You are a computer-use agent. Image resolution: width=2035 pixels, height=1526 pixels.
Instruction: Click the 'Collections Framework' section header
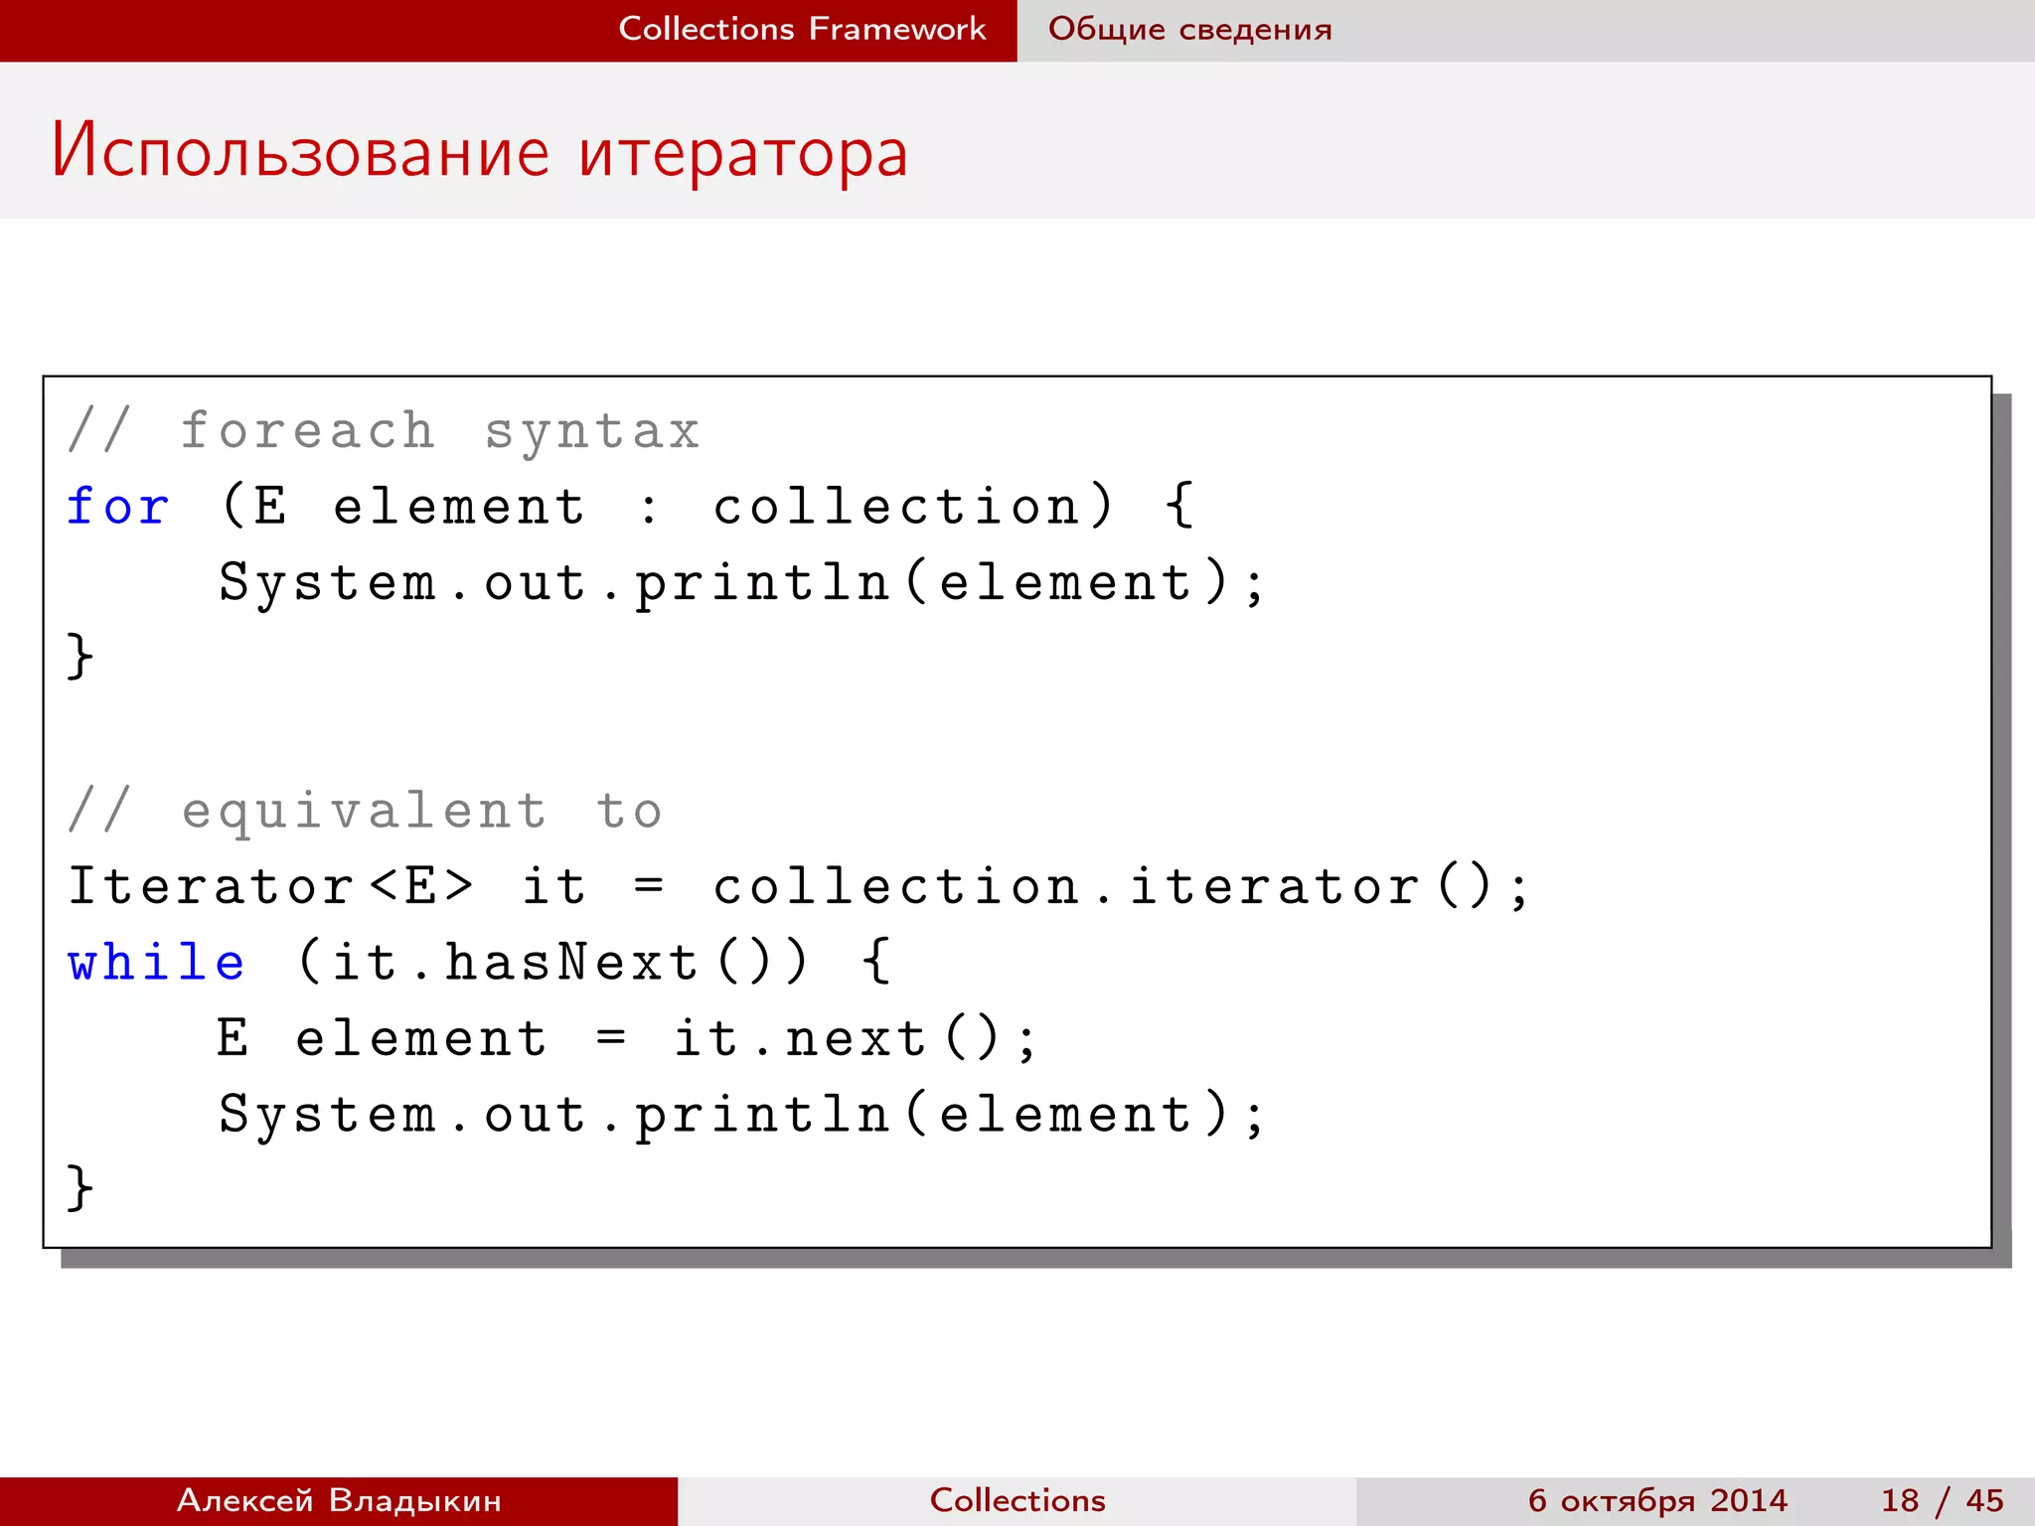(x=802, y=29)
